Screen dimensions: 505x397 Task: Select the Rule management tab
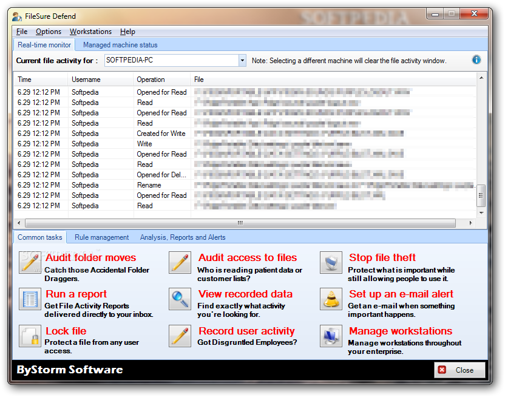pos(101,237)
